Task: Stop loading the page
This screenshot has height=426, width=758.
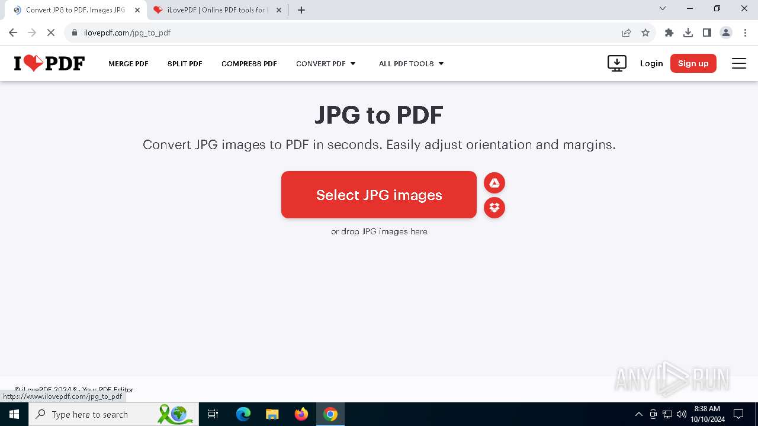Action: (x=51, y=33)
